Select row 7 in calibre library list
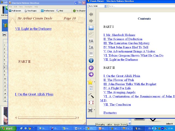 pyautogui.click(x=5, y=67)
